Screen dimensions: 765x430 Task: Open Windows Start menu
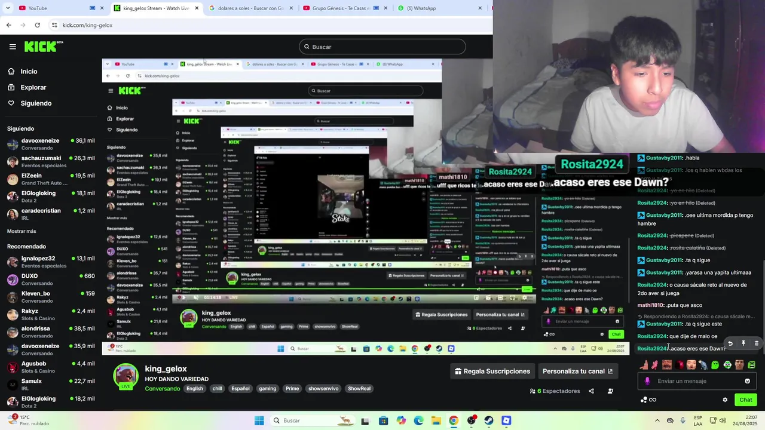tap(259, 420)
